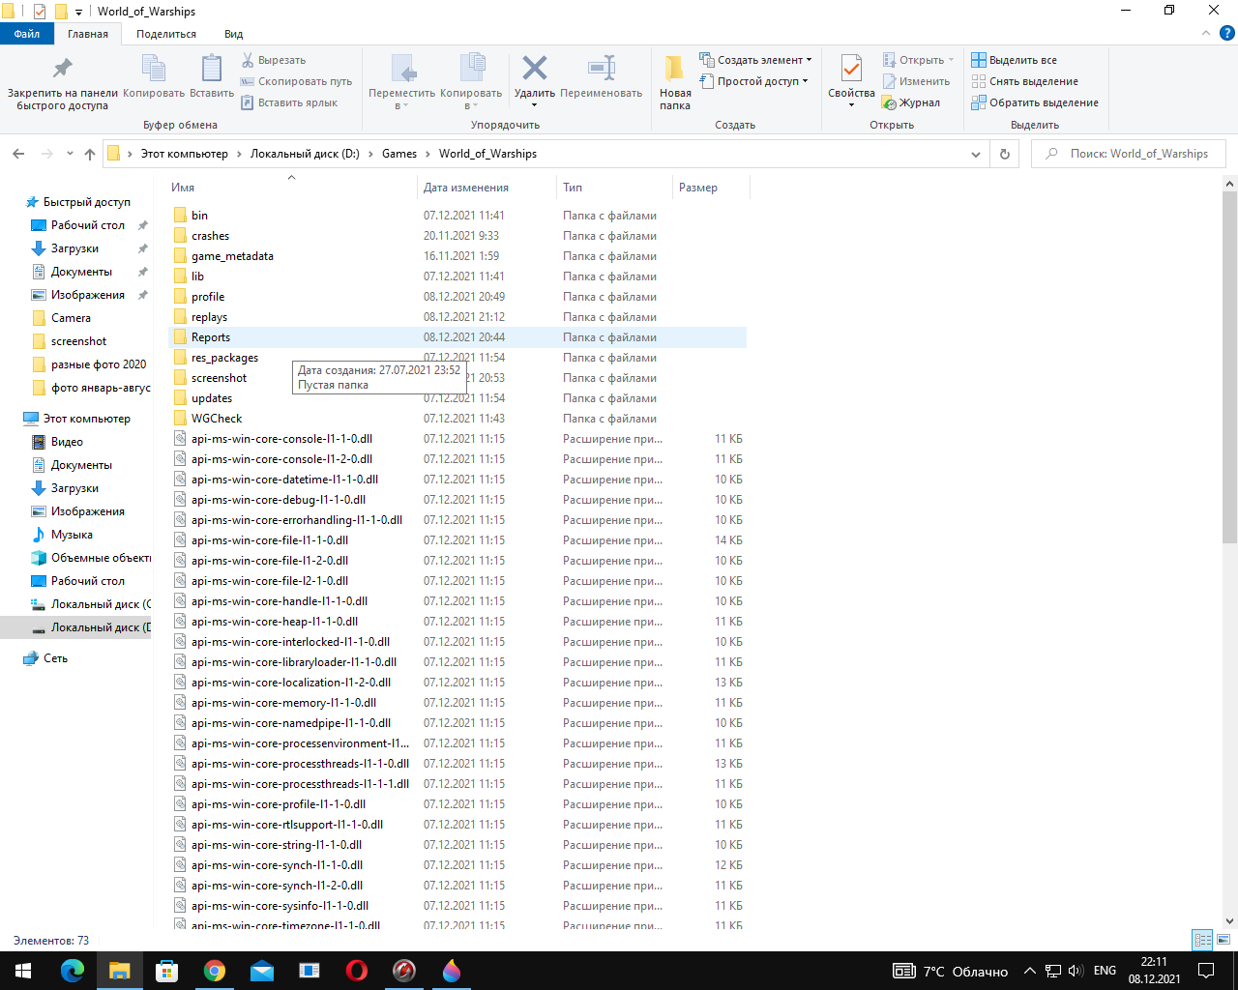Open recent locations dropdown arrow
Image resolution: width=1238 pixels, height=990 pixels.
(70, 154)
